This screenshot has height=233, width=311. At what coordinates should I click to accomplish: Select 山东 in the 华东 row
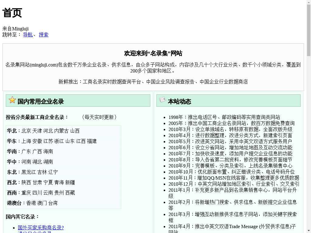click(x=70, y=141)
